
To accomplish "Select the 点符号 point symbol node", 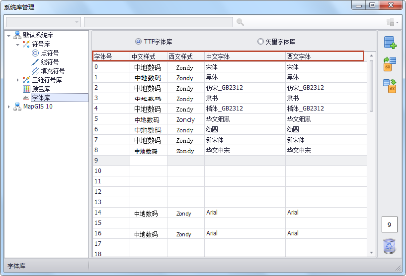I will pos(49,53).
